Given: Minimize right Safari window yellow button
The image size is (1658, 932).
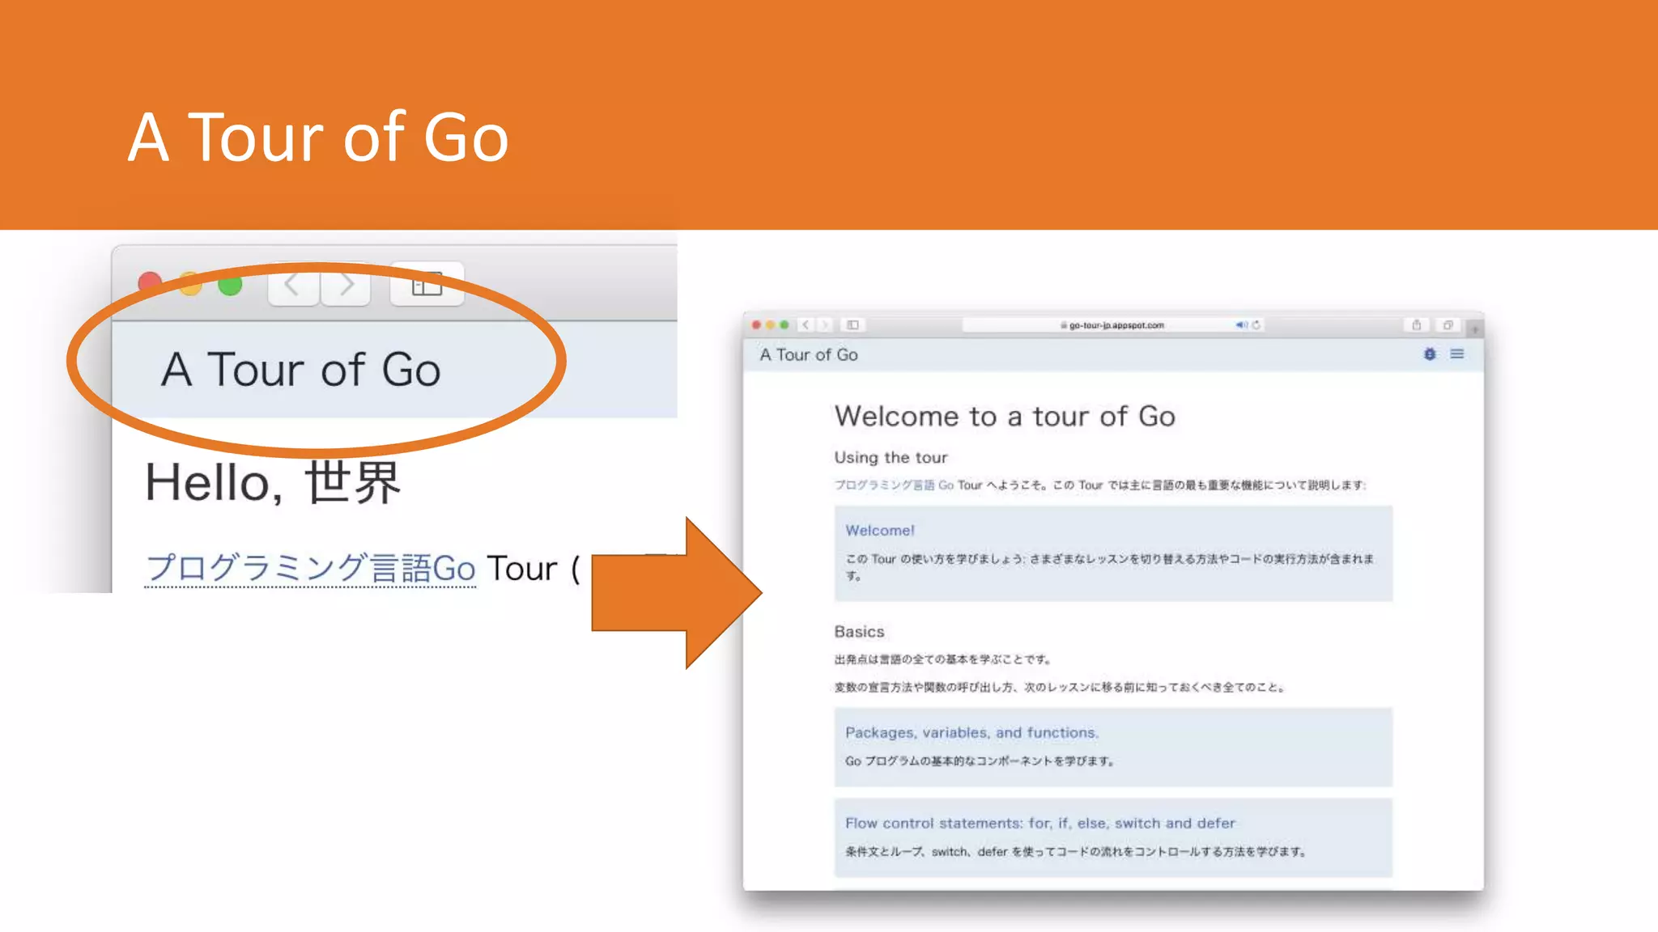Looking at the screenshot, I should (770, 325).
